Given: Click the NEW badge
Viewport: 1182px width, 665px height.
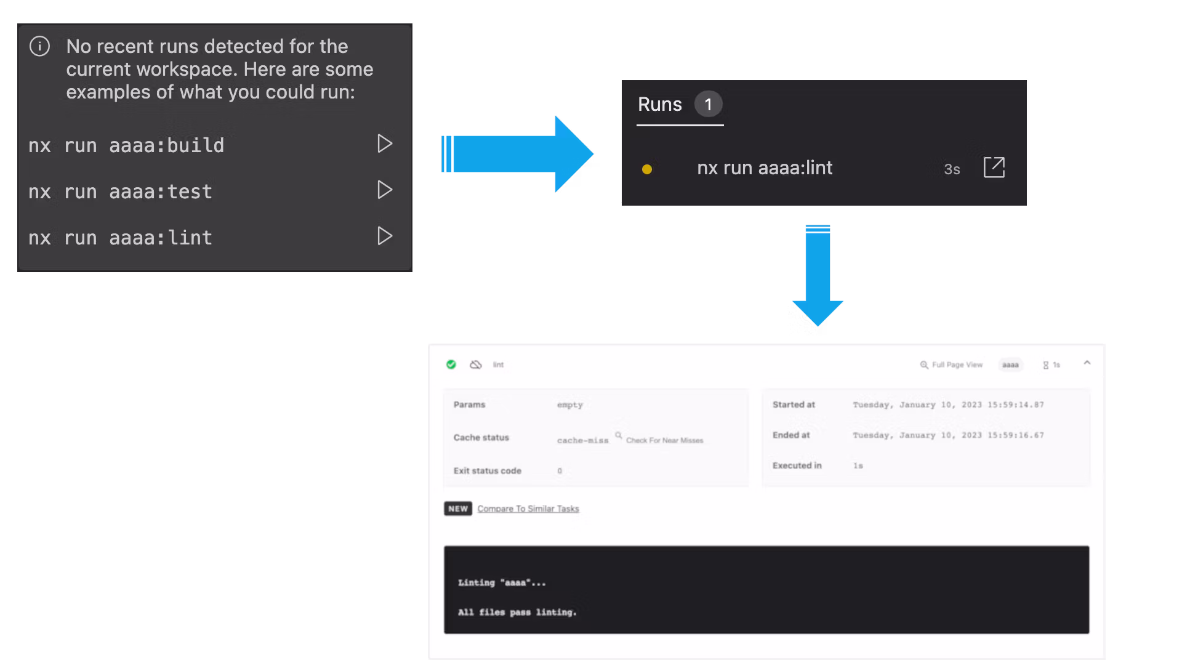Looking at the screenshot, I should point(458,509).
